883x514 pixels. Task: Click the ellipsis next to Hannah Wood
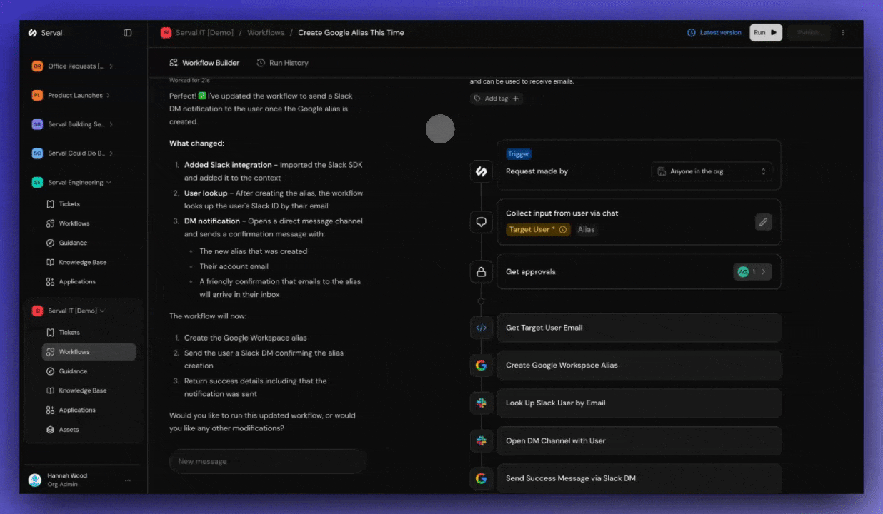point(128,480)
